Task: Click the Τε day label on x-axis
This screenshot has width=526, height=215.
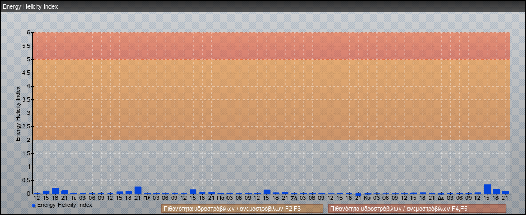Action: click(74, 198)
